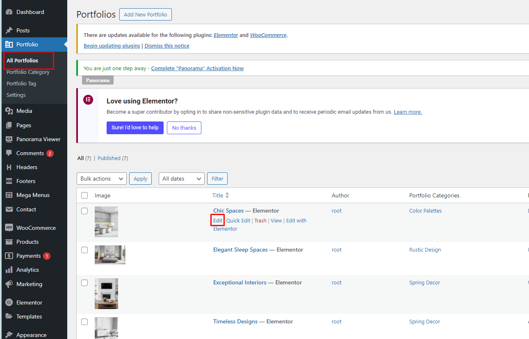Screen dimensions: 529x339
Task: Click the Comments speech bubble icon
Action: (x=9, y=153)
